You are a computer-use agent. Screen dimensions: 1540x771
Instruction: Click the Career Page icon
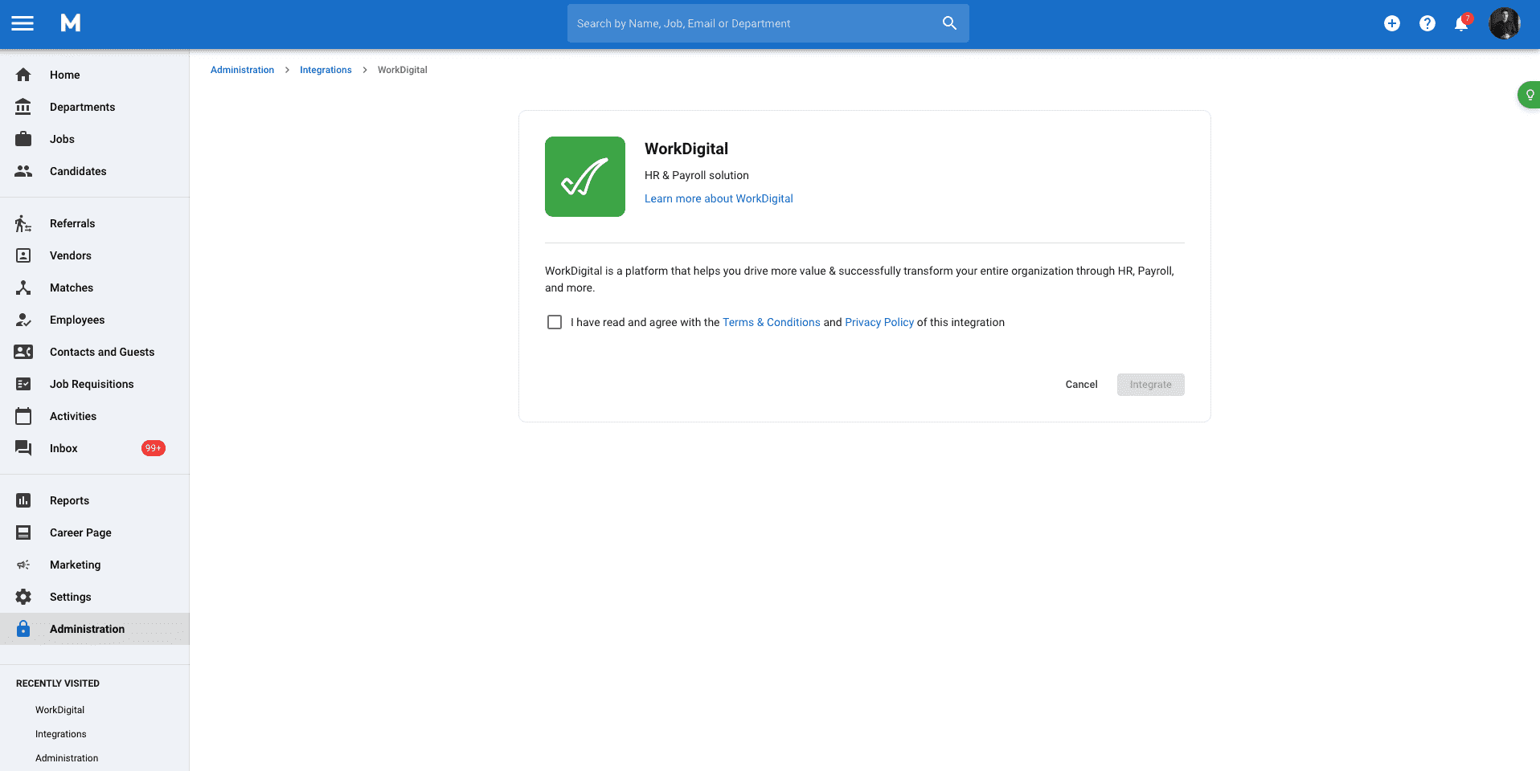23,532
